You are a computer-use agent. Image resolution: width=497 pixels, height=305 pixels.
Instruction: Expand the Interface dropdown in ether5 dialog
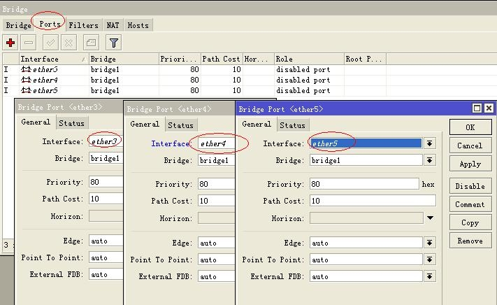point(429,143)
